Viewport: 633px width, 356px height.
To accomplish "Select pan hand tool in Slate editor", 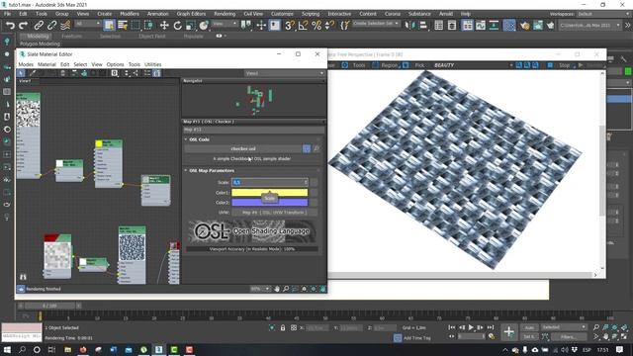I will [277, 289].
